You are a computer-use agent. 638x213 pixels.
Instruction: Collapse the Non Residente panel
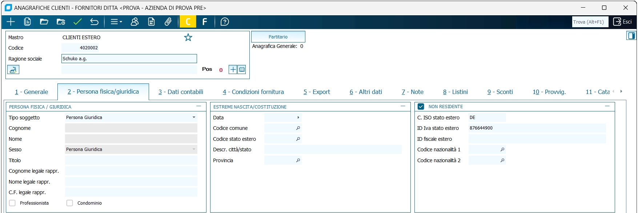tap(607, 106)
